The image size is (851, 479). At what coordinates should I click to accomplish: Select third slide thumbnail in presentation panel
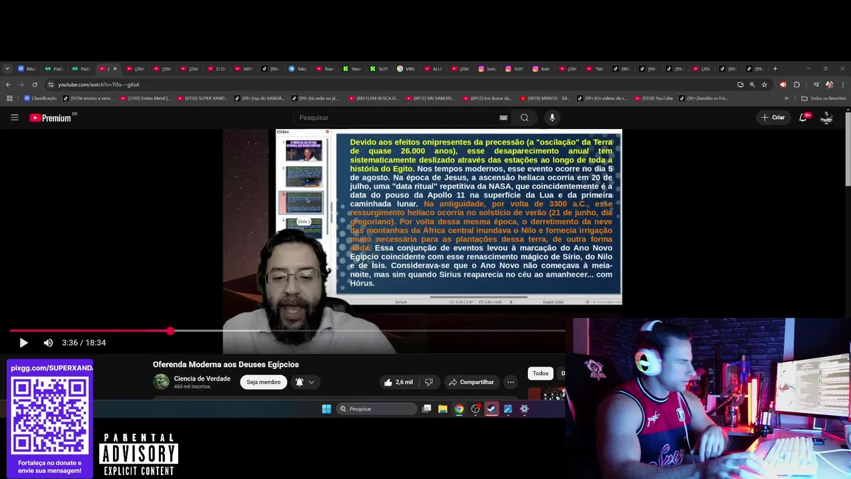coord(304,202)
